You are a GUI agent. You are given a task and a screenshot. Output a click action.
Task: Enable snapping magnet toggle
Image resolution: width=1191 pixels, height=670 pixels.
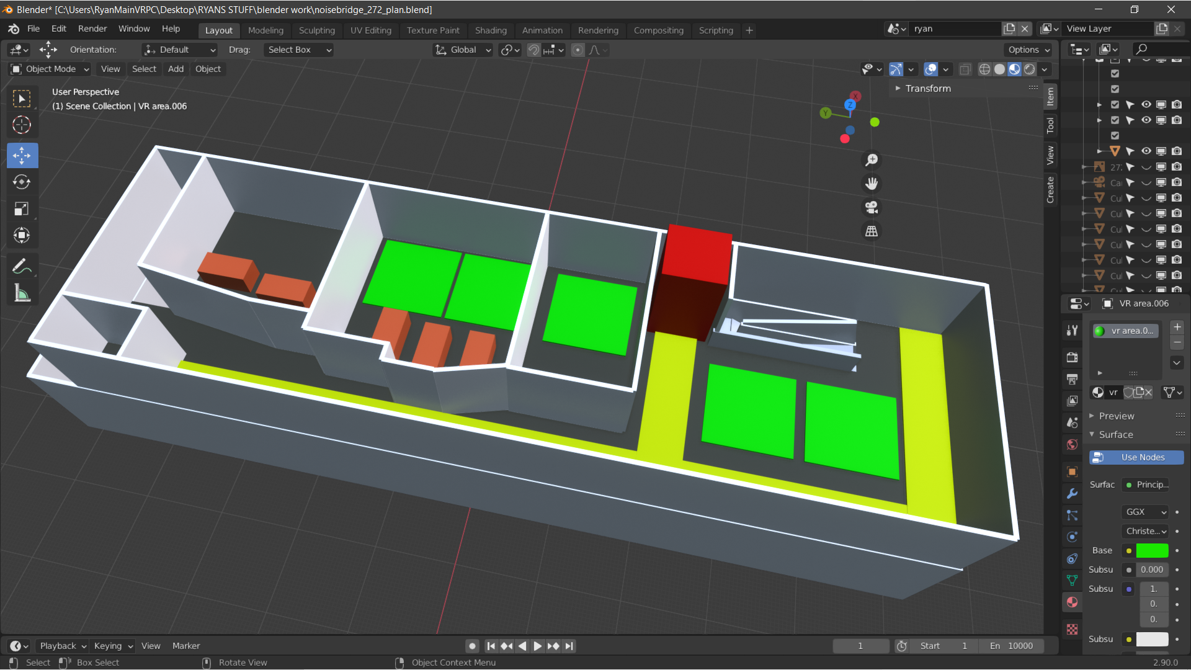coord(533,50)
